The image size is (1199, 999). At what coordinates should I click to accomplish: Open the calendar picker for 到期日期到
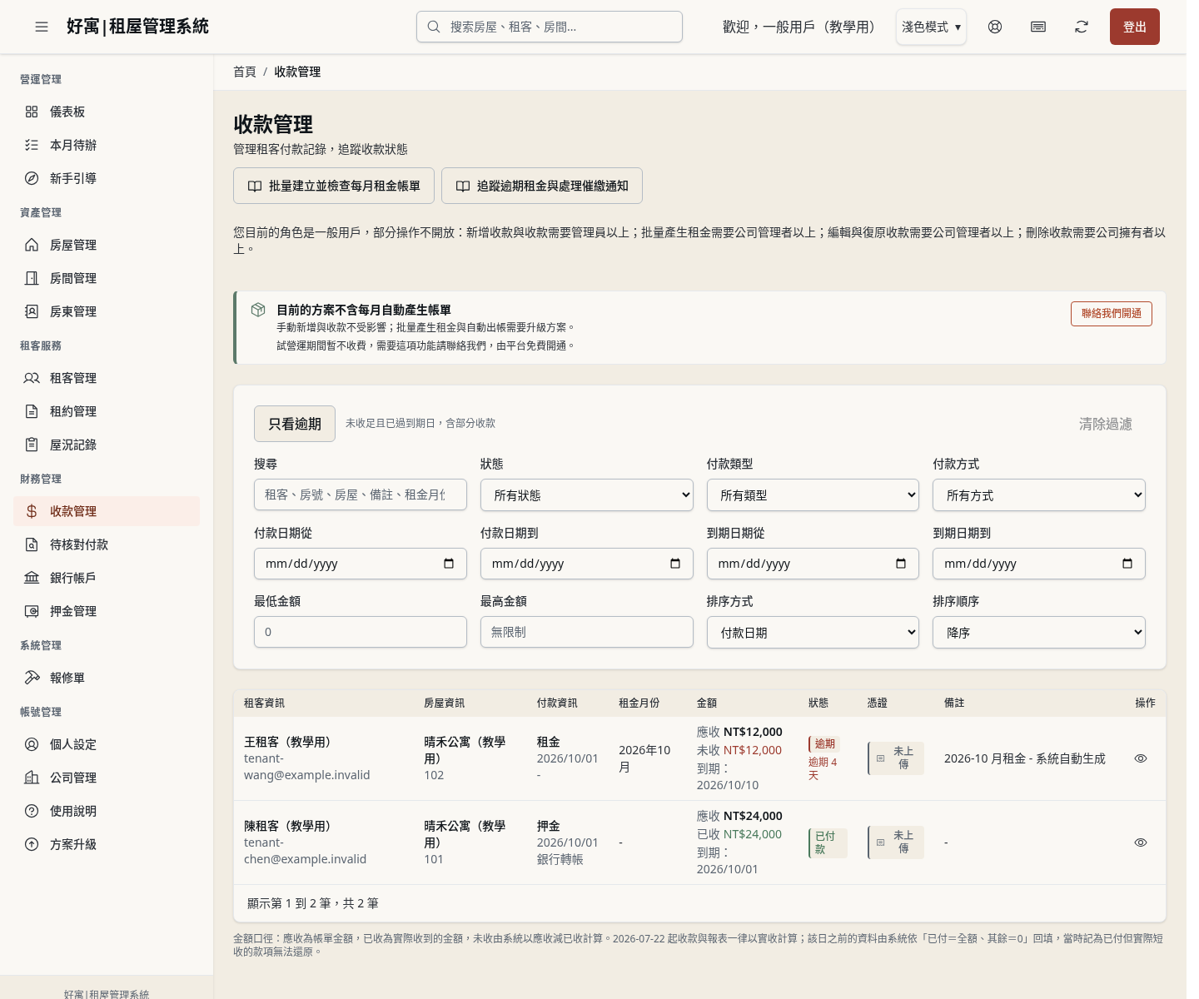click(1127, 564)
